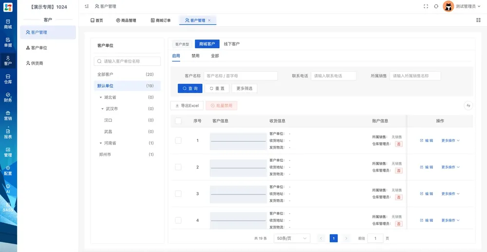Screen dimensions: 487x252
Task: Select all rows with the header checkbox
Action: tap(178, 121)
